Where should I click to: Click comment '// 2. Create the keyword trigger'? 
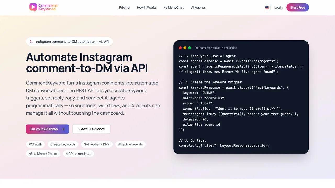210,82
